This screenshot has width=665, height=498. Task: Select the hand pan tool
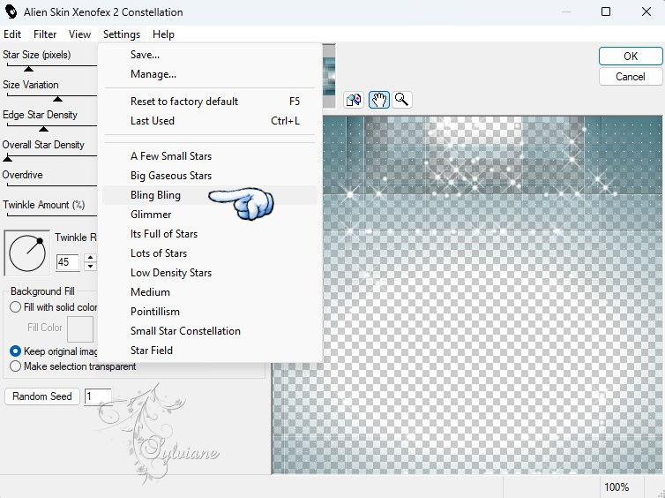point(378,100)
